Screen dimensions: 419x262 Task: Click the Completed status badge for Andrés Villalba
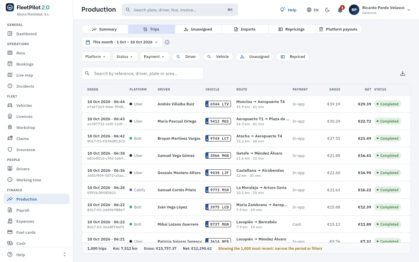pos(388,104)
